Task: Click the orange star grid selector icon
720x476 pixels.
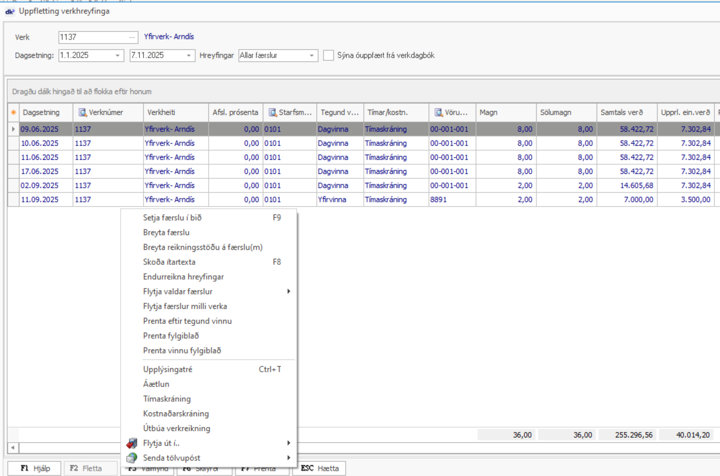Action: tap(13, 113)
